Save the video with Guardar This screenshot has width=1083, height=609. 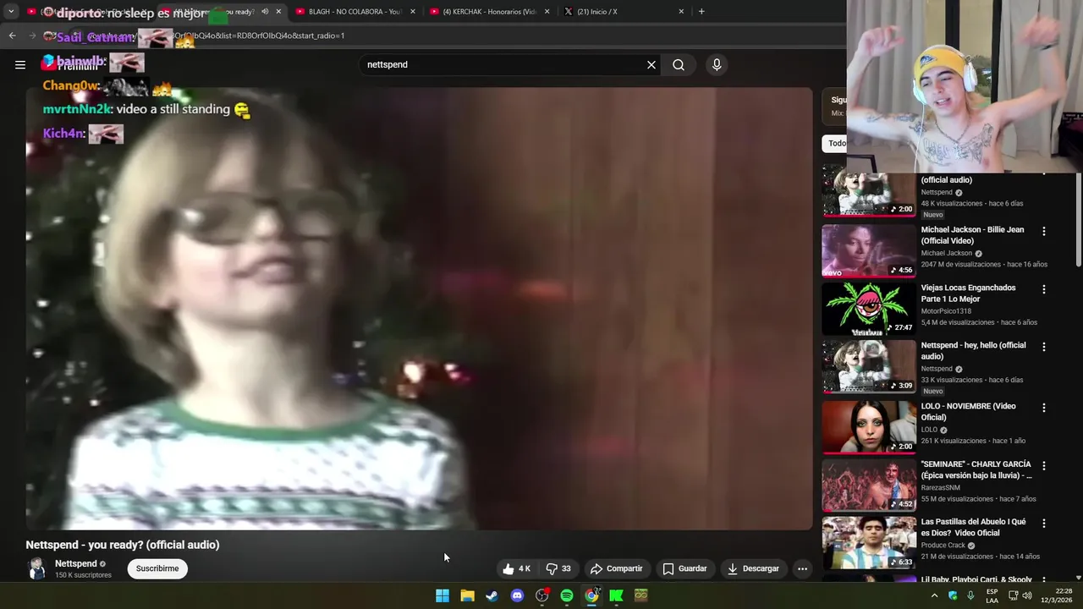click(684, 568)
